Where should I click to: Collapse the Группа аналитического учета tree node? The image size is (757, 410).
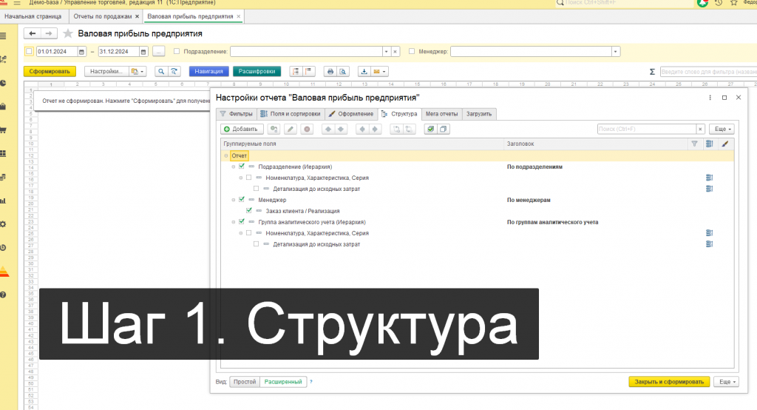234,222
